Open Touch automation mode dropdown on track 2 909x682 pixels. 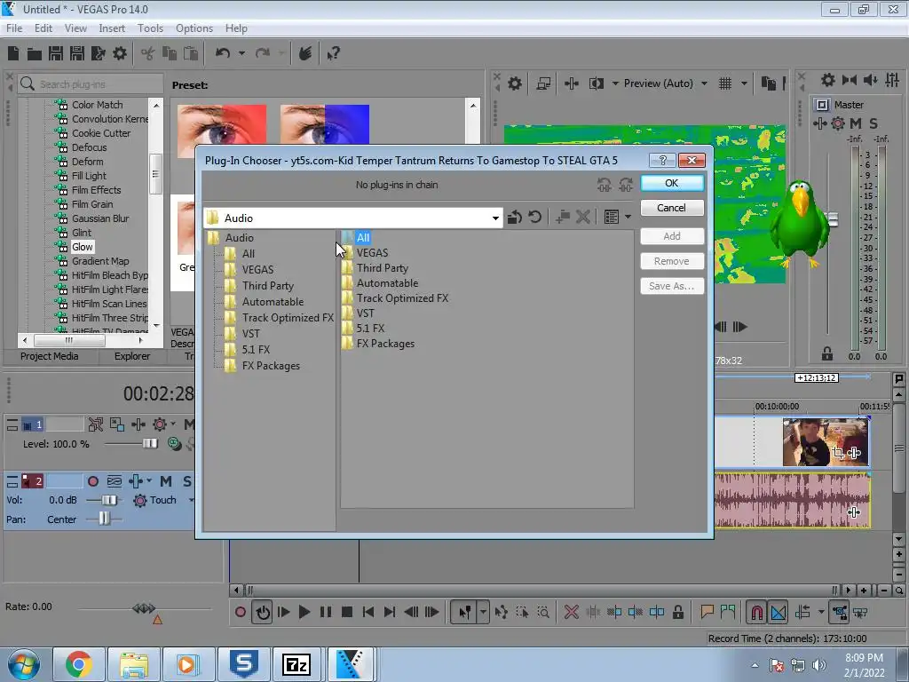coord(191,500)
